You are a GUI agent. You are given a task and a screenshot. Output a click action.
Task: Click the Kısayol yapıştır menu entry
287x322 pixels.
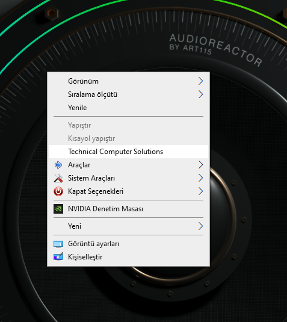[128, 138]
